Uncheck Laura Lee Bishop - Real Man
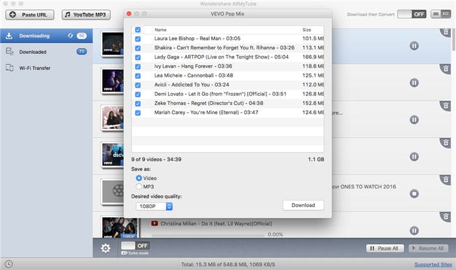 point(138,39)
